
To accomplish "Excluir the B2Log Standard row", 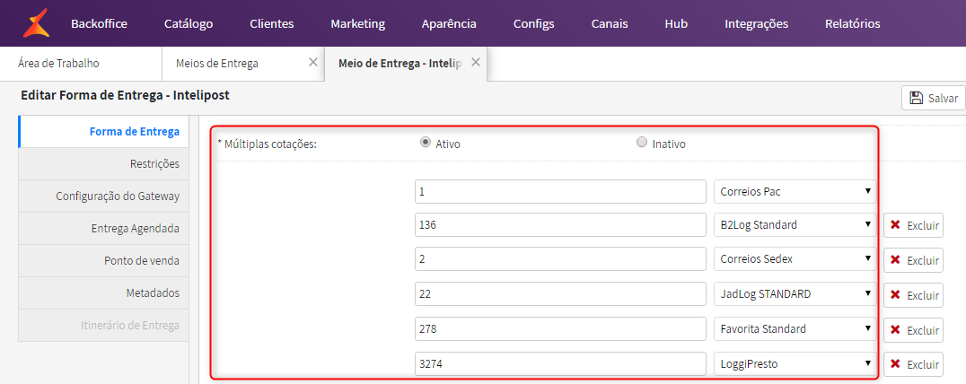I will (x=914, y=226).
